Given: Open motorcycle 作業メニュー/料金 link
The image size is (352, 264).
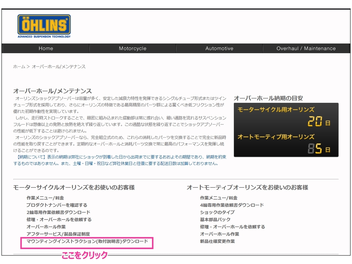Looking at the screenshot, I should point(45,198).
